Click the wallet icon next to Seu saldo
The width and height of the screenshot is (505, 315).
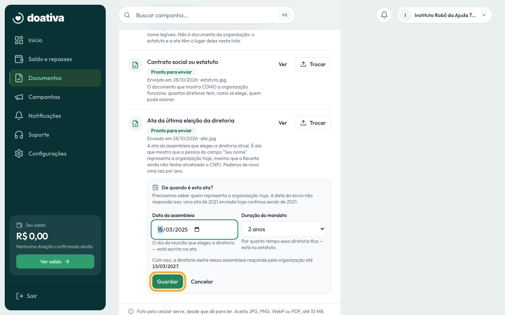tap(19, 225)
